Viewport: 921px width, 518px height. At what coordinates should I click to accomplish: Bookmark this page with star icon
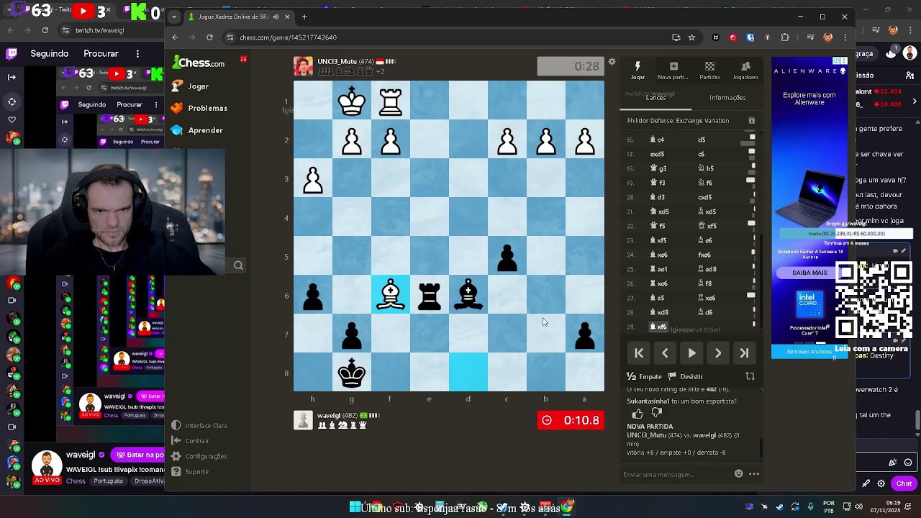point(691,37)
